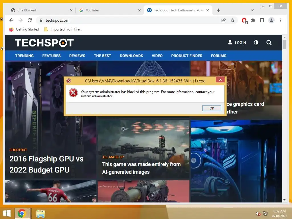Open the AI-generated images game article
The width and height of the screenshot is (292, 219).
tap(141, 168)
